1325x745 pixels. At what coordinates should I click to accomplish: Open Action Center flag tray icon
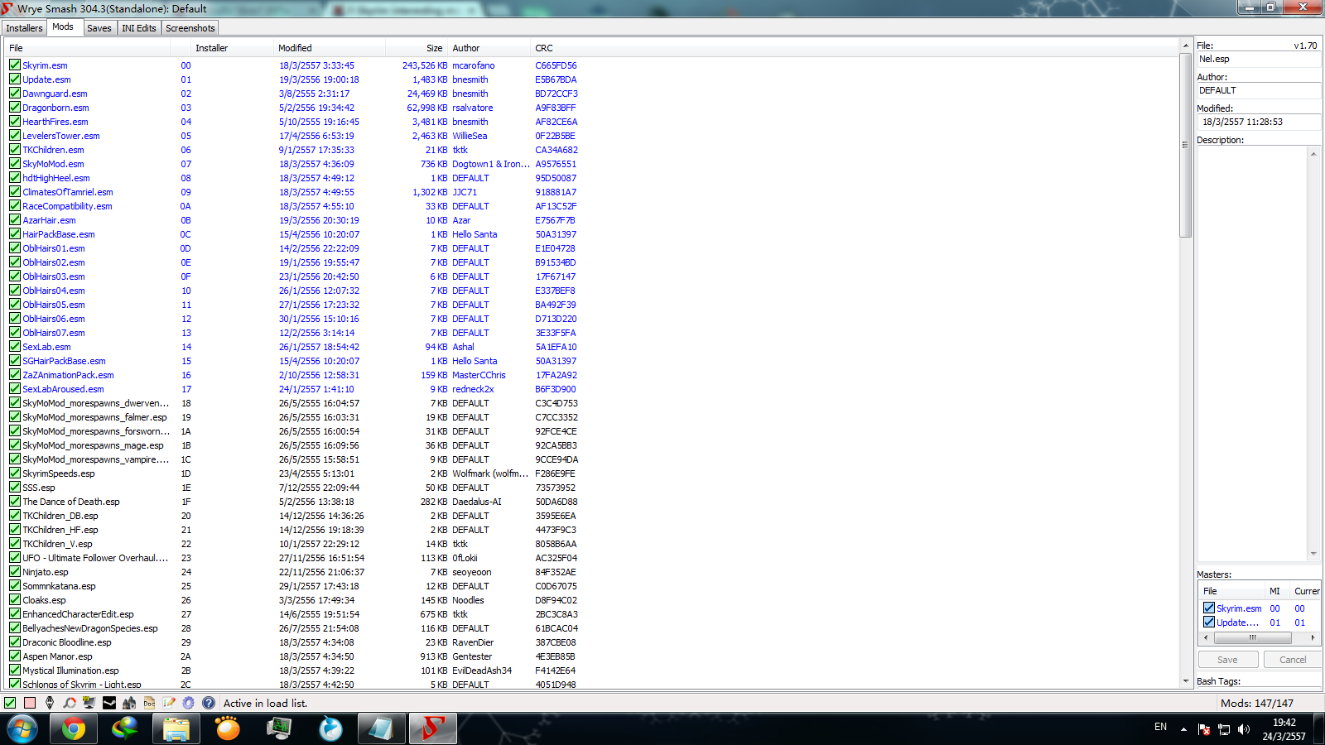[1204, 729]
